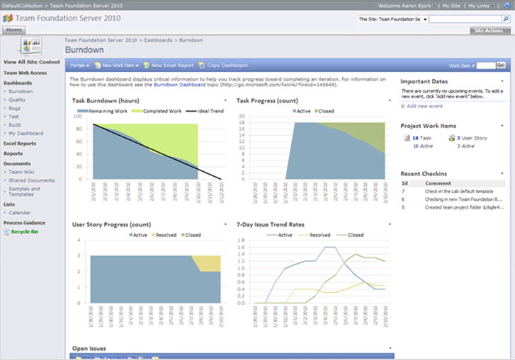Click DefaultCollection in top bar

coord(23,6)
